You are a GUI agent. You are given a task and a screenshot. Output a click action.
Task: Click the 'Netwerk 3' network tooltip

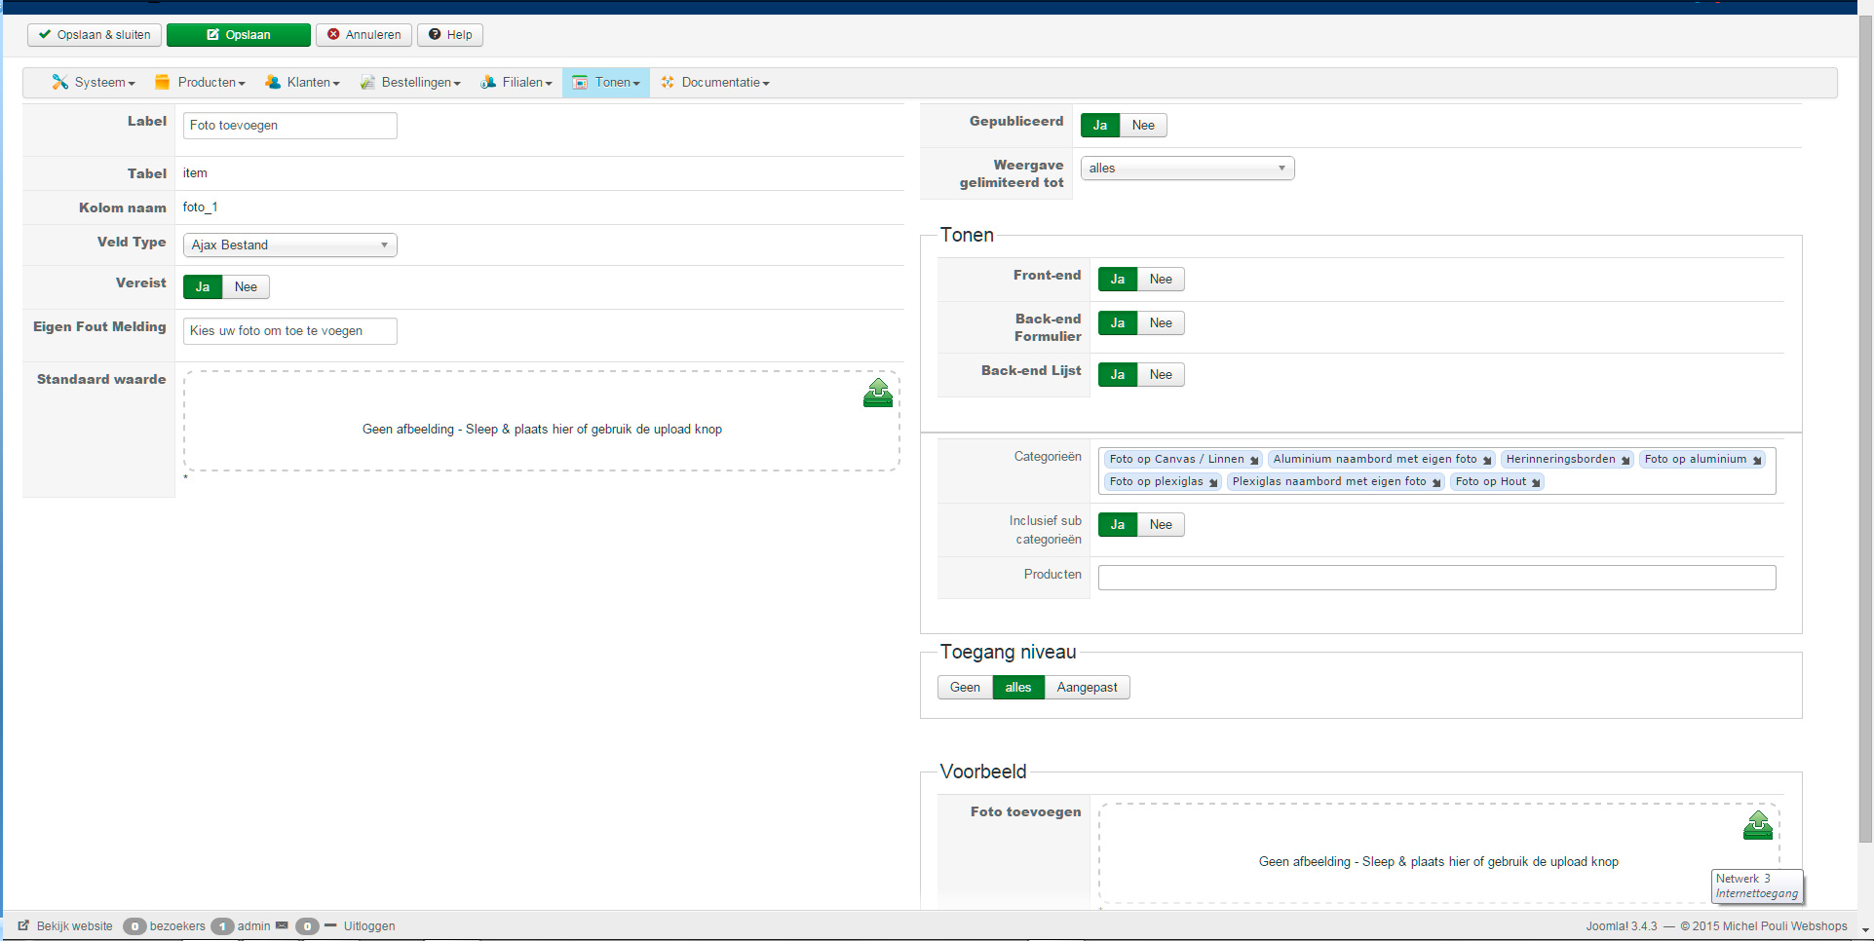1757,885
